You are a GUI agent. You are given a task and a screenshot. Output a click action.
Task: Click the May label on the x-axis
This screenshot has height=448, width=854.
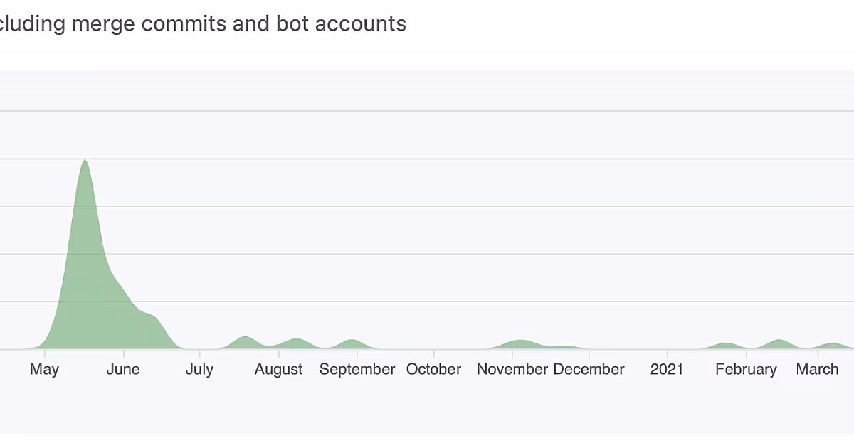[44, 369]
